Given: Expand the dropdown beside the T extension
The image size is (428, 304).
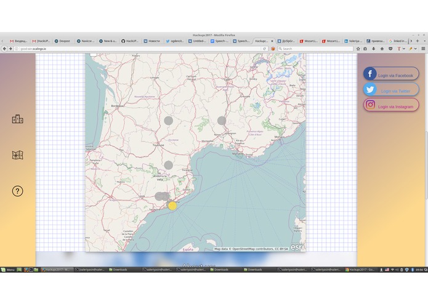Looking at the screenshot, I should [x=404, y=49].
